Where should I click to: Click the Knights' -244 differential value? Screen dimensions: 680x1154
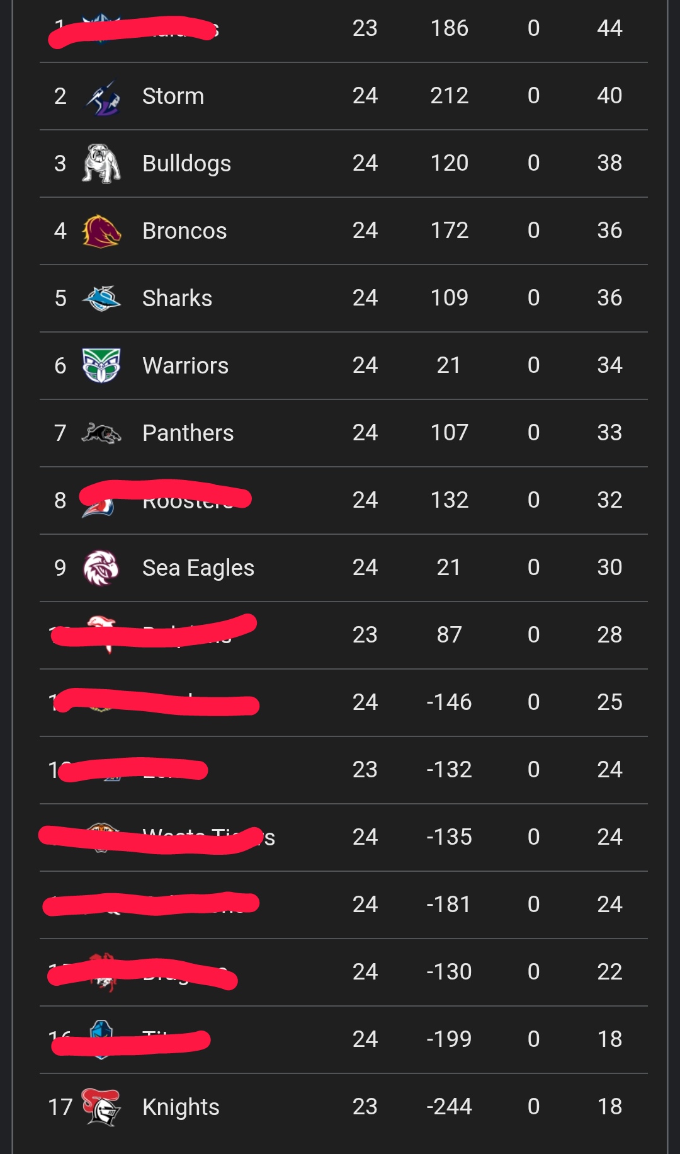coord(450,1107)
